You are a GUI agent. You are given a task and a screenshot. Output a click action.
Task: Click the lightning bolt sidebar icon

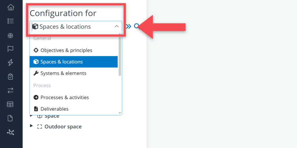10,62
